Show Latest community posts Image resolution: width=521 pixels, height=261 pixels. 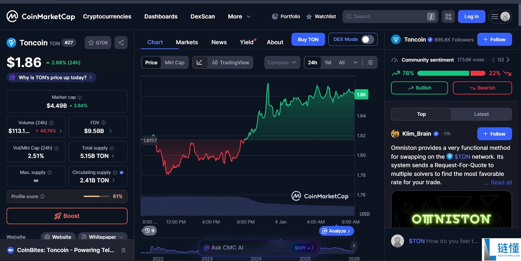481,114
